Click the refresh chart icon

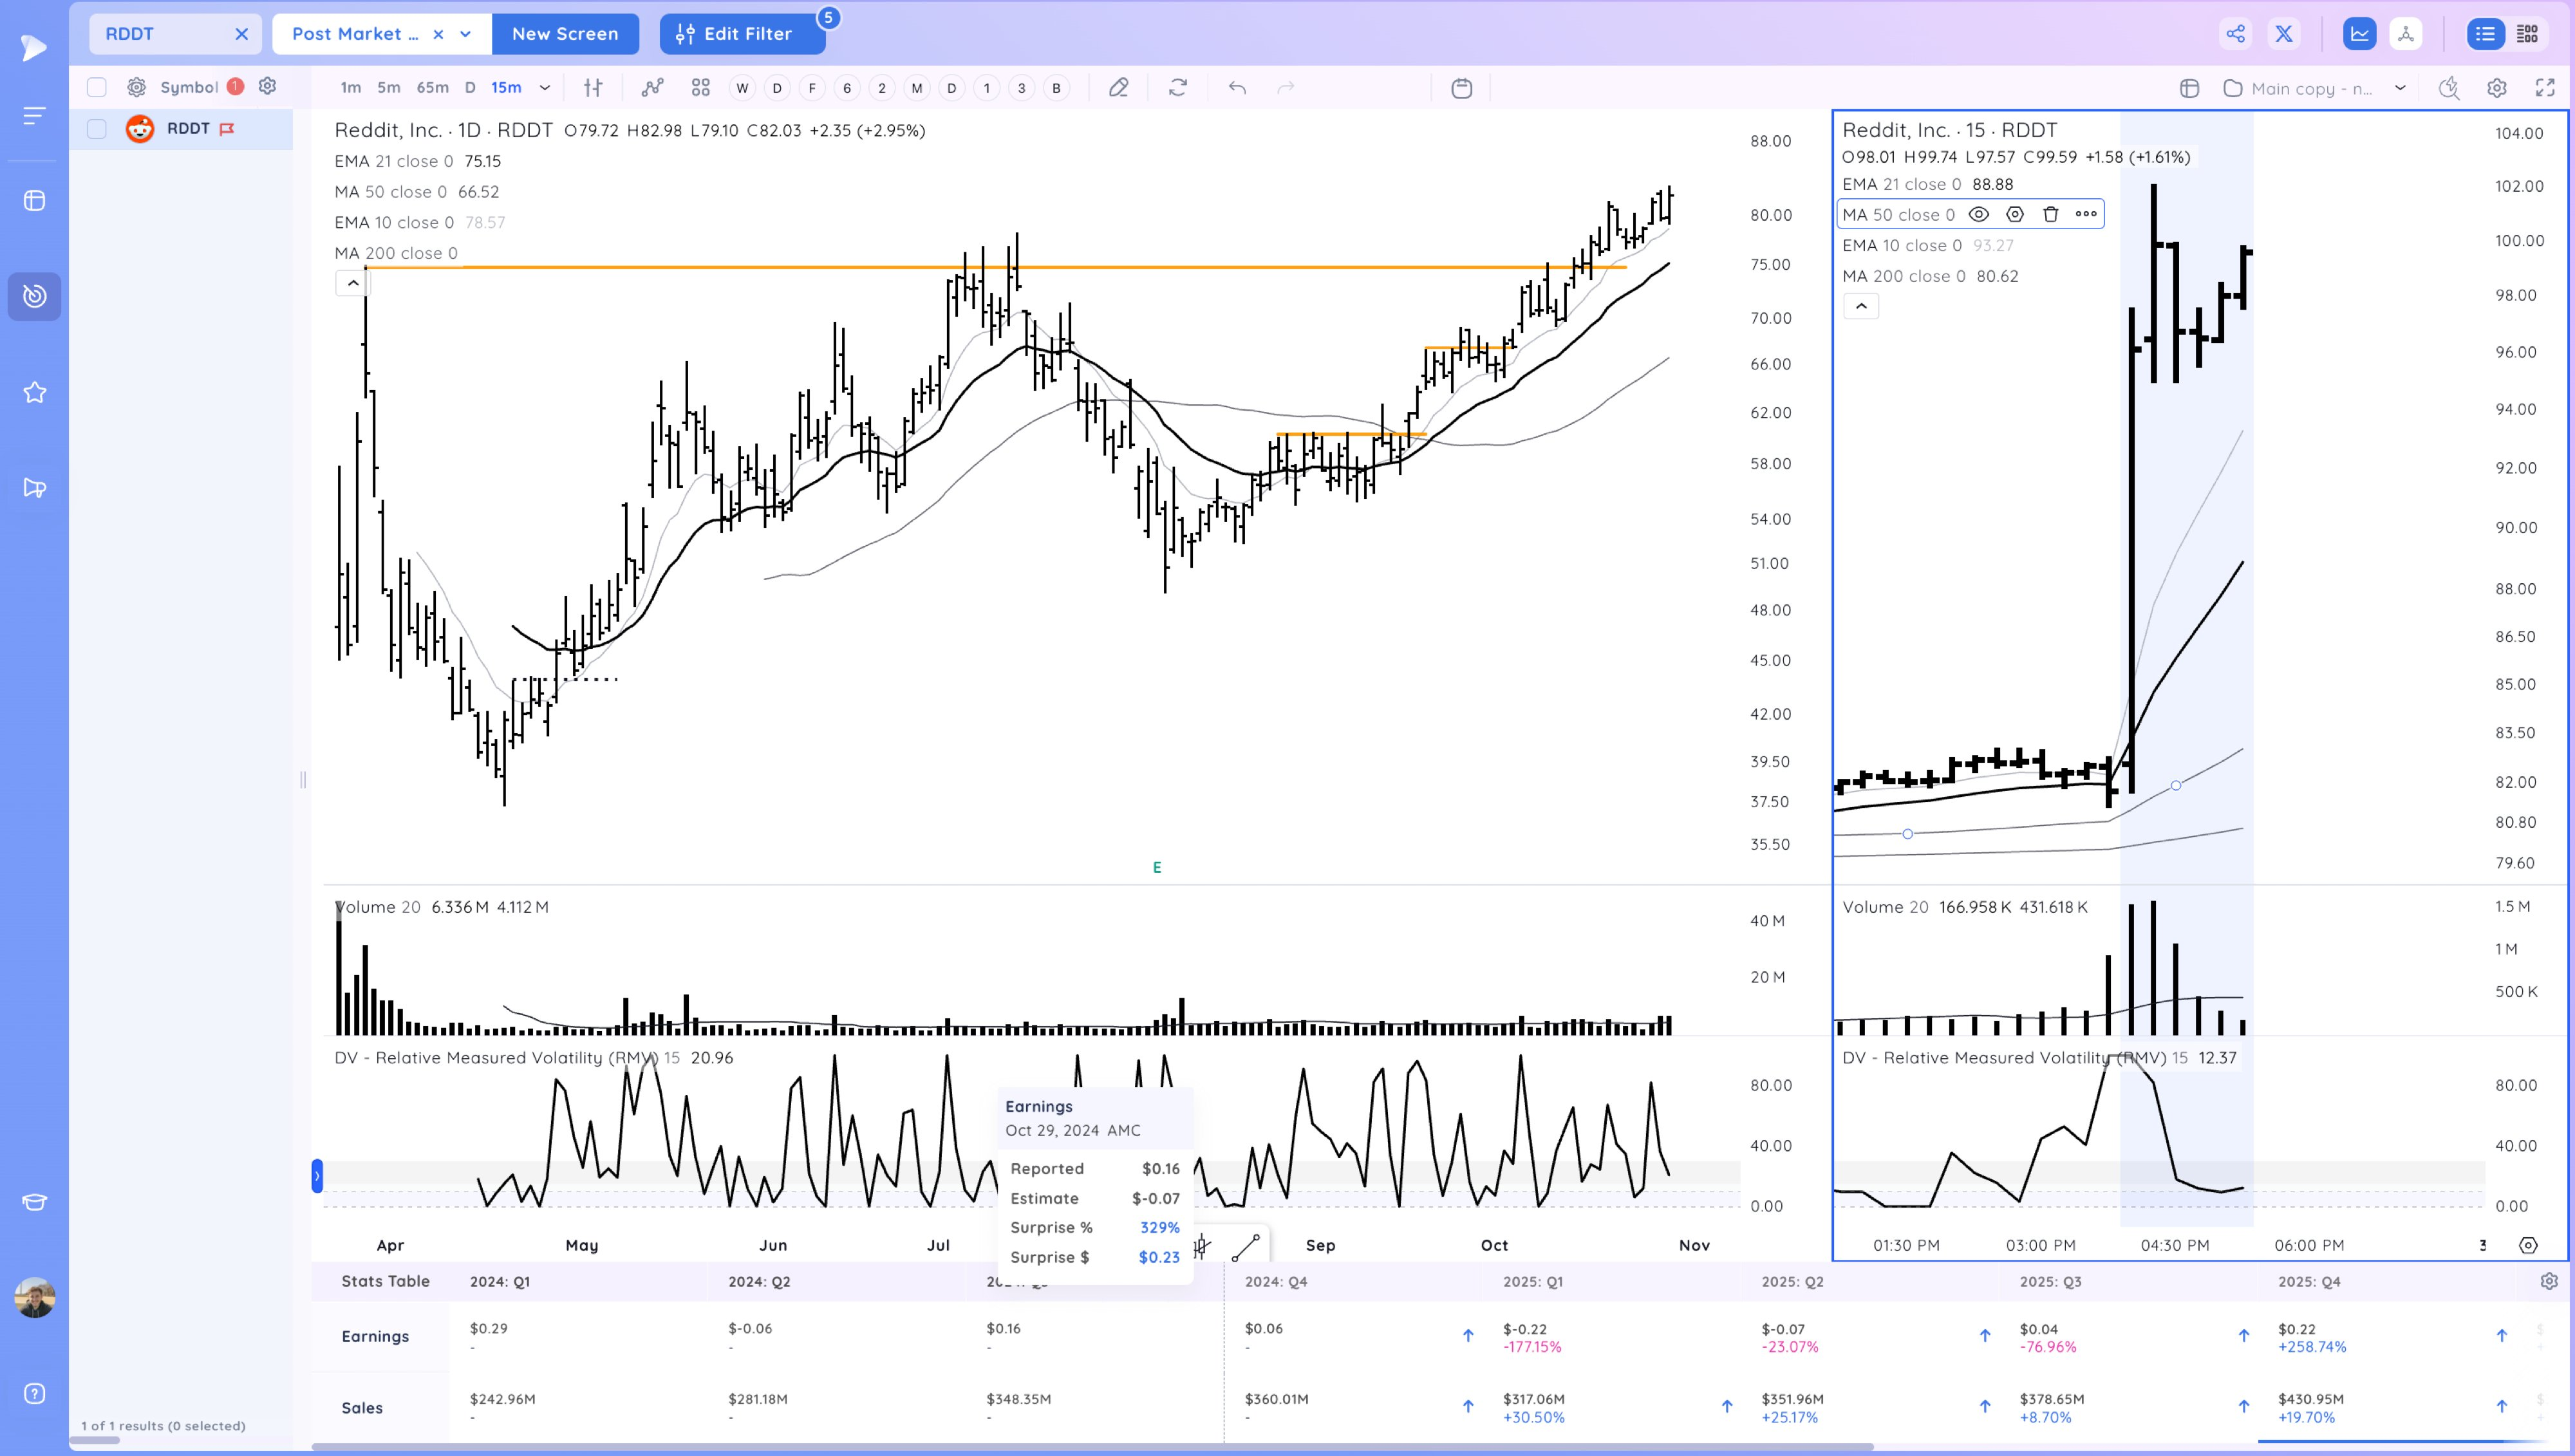point(1178,88)
